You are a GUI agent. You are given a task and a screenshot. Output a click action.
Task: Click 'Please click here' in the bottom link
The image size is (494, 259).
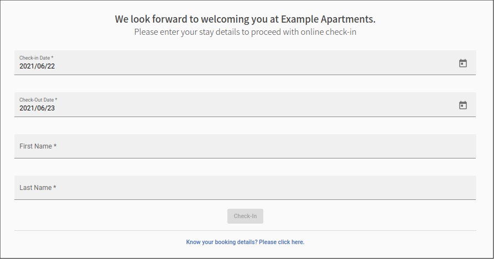[x=282, y=242]
